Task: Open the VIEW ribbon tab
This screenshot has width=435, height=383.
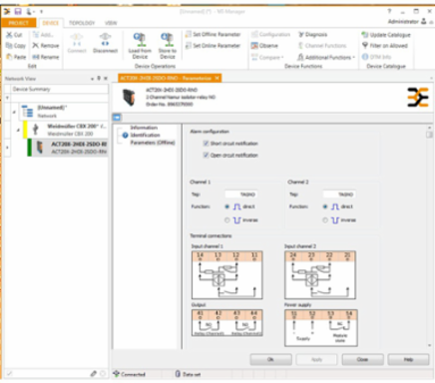Action: 111,23
